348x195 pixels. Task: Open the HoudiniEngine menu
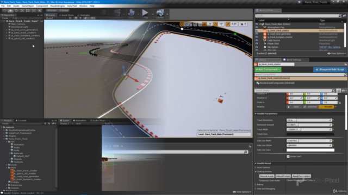(58, 6)
